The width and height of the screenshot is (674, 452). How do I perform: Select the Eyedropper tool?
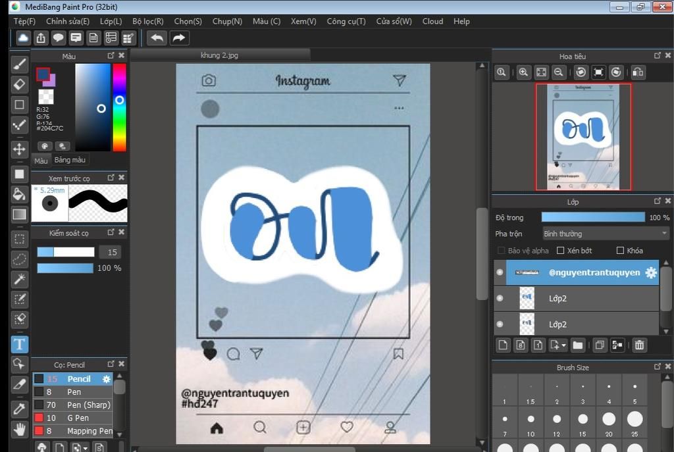coord(19,409)
